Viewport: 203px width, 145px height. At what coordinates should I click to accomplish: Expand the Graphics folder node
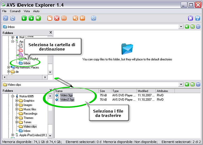point(17,100)
